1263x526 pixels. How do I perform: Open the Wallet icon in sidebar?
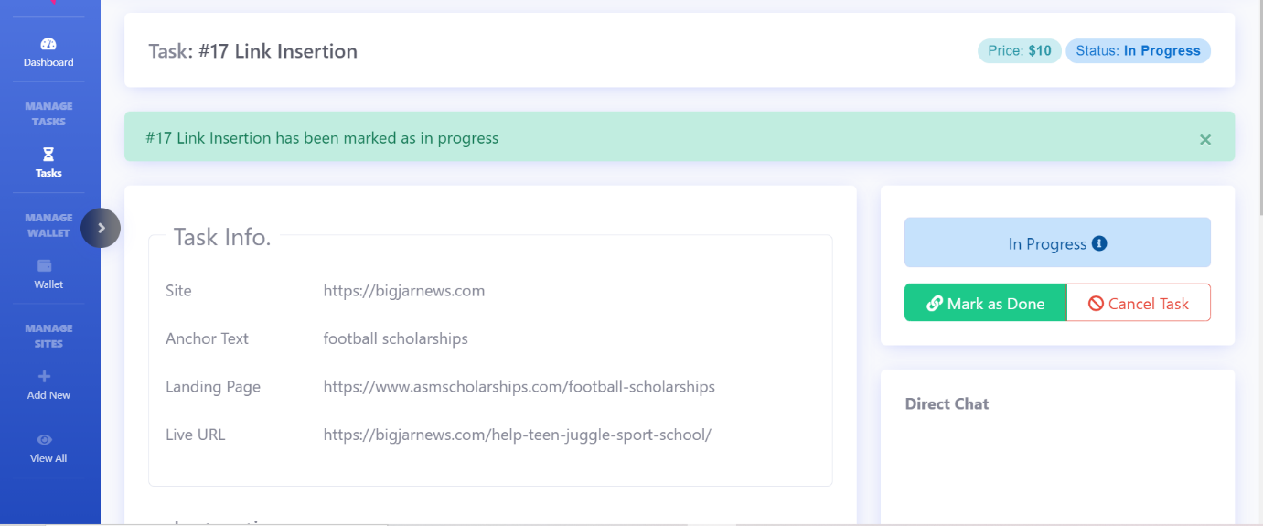tap(45, 266)
